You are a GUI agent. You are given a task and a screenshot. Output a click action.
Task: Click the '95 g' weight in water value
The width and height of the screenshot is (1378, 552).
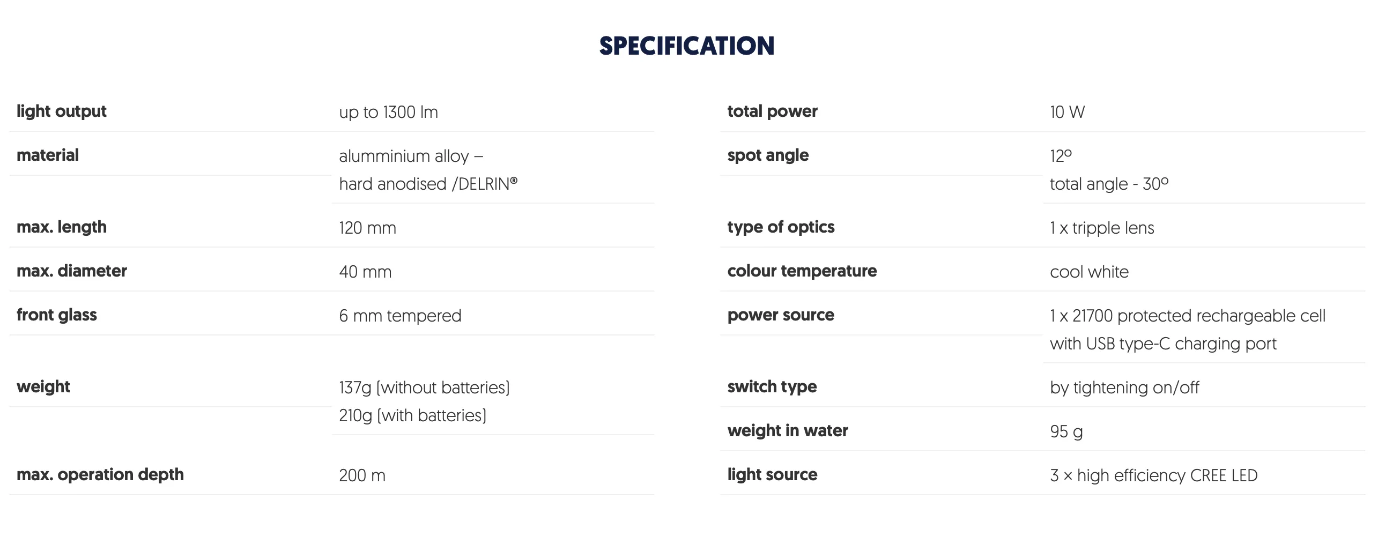1066,432
